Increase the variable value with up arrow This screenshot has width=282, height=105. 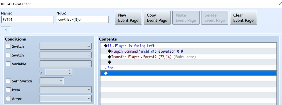[69, 71]
